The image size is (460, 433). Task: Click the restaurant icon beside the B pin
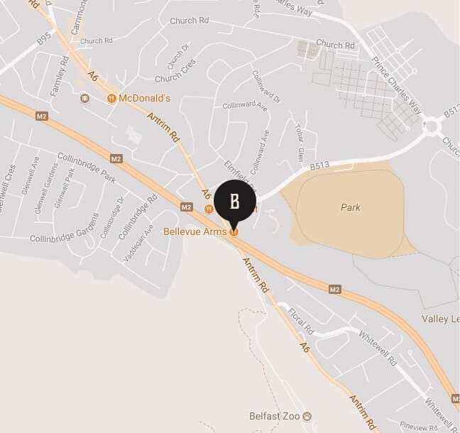[209, 209]
